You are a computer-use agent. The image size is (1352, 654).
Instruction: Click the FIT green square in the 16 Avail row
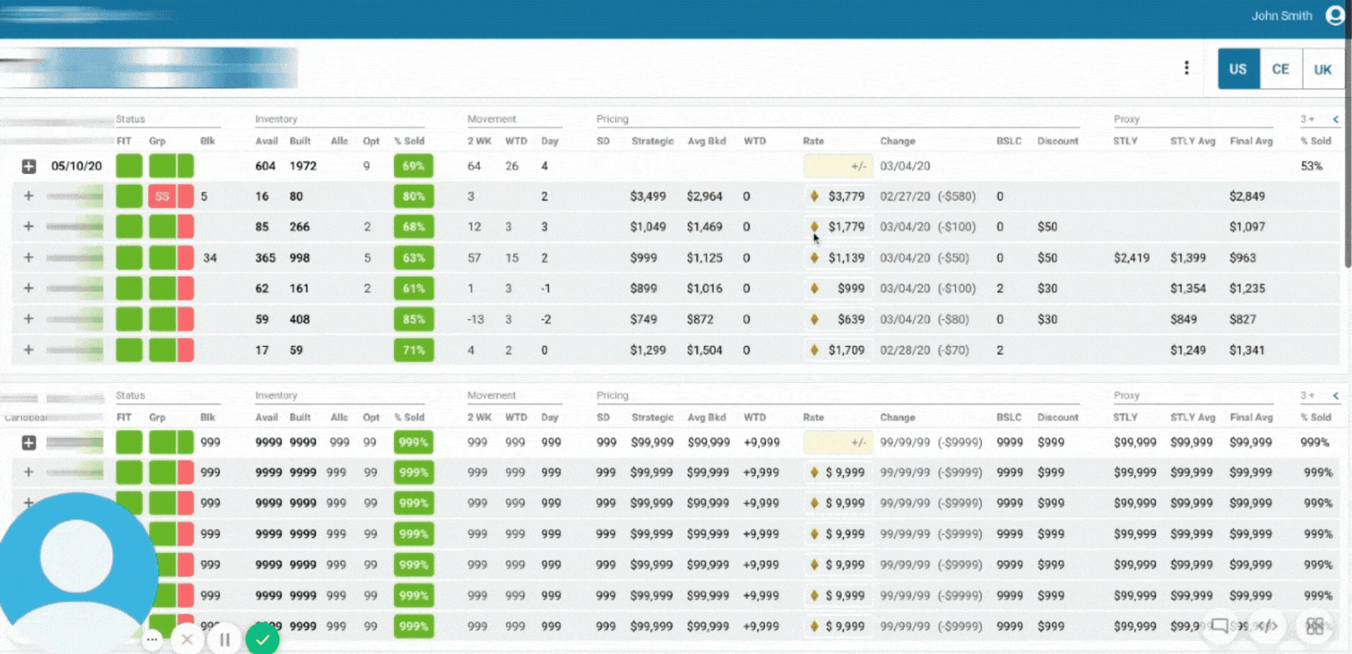click(x=129, y=196)
